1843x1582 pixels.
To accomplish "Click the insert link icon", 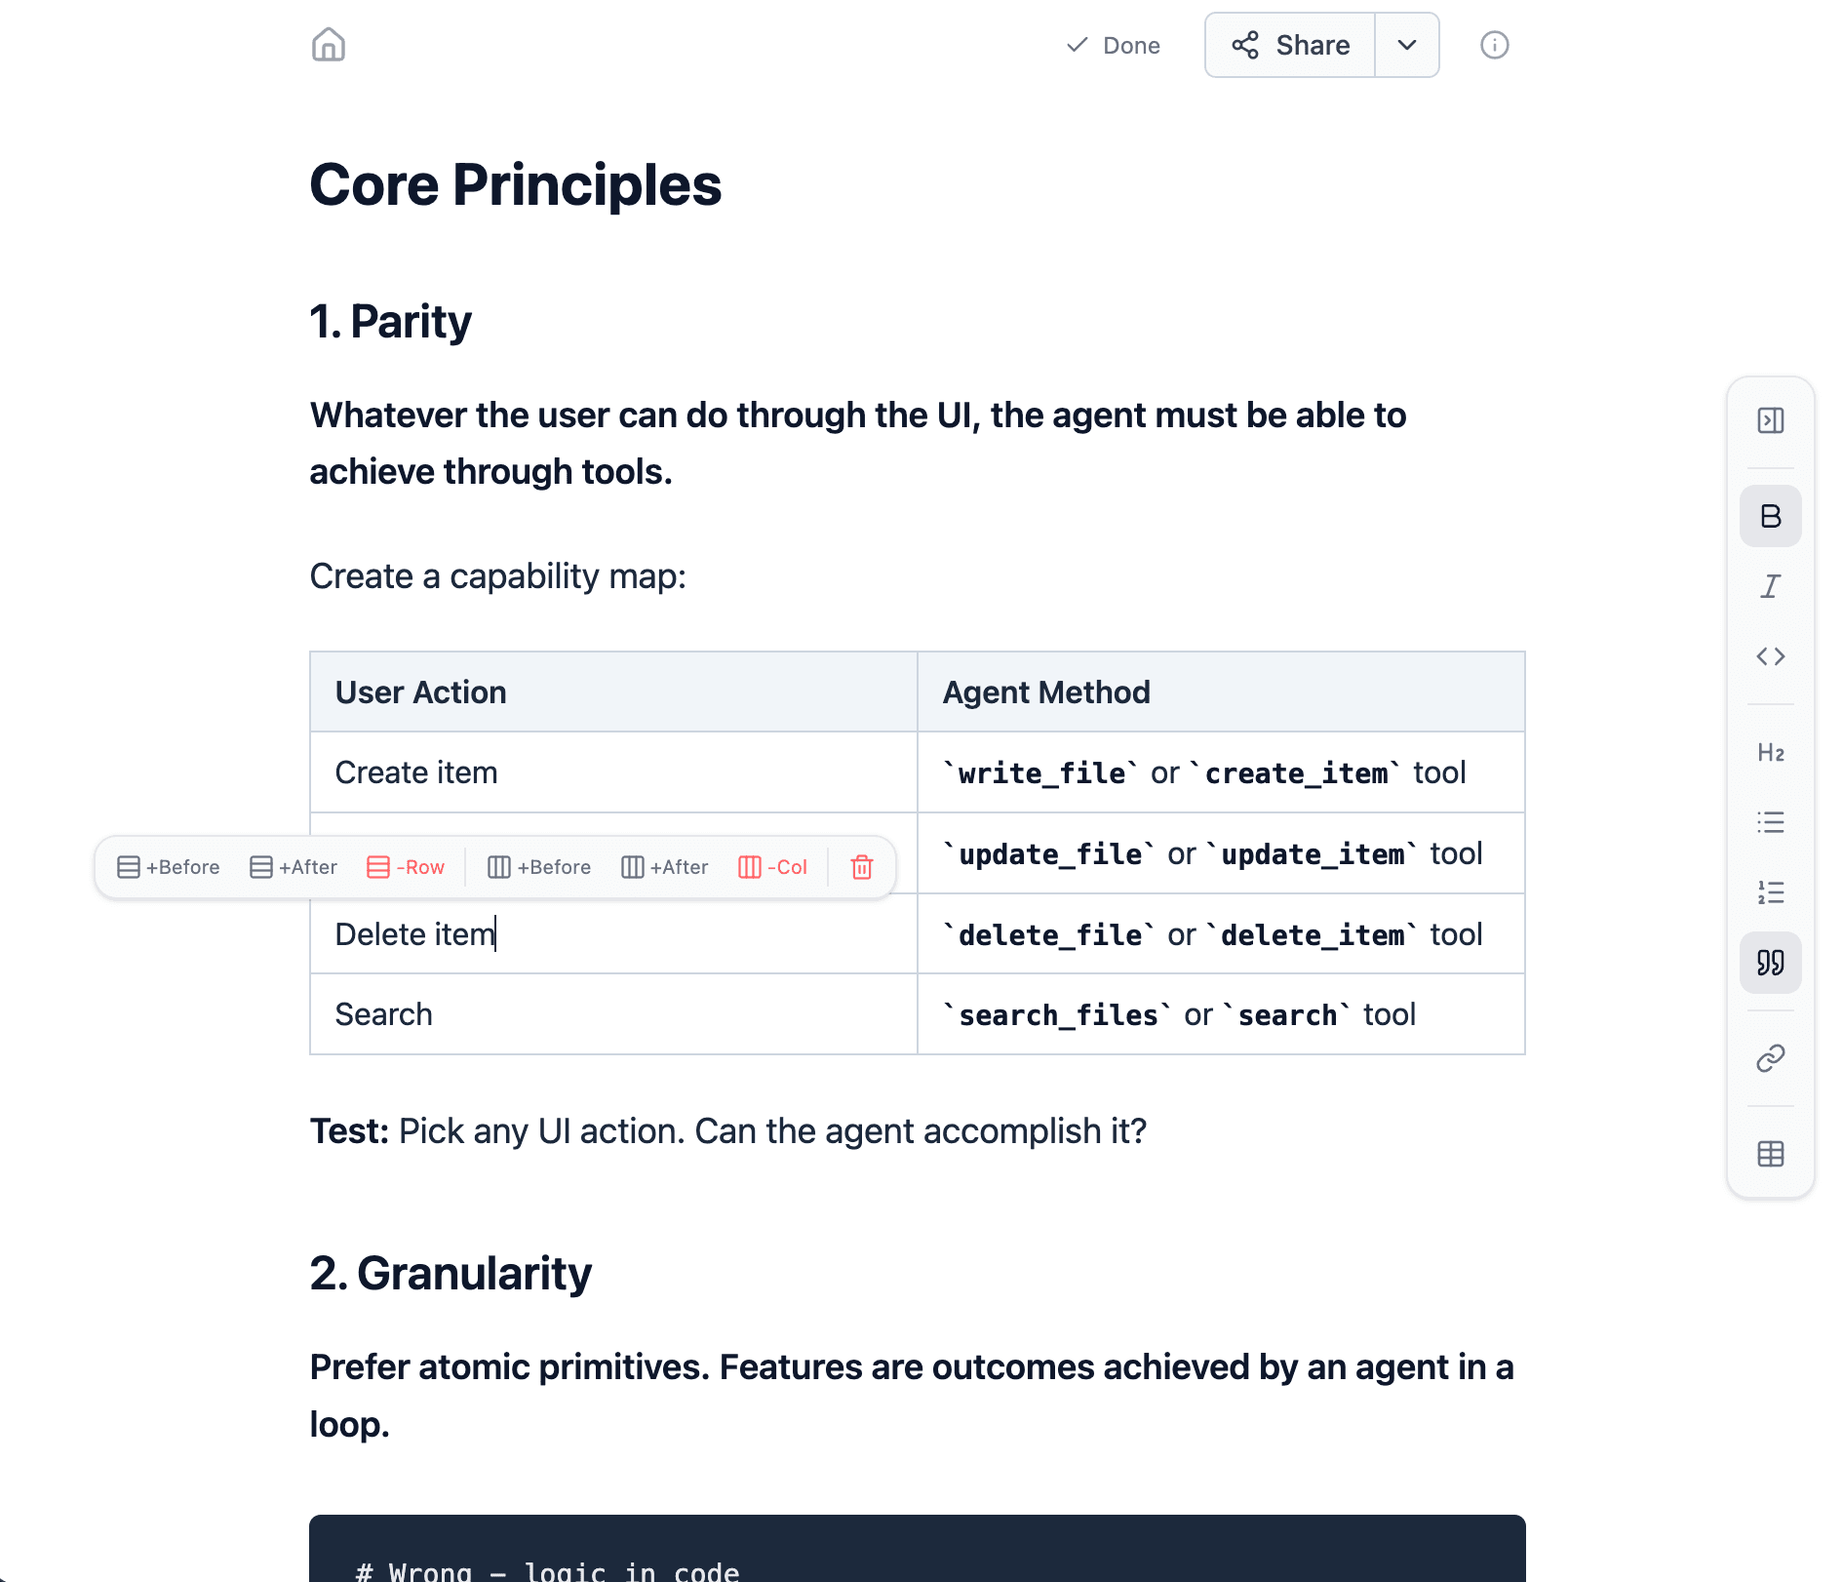I will [1771, 1057].
